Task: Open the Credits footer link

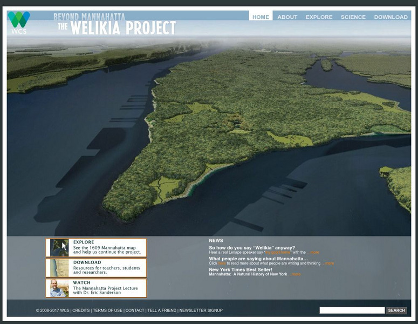Action: pyautogui.click(x=81, y=310)
